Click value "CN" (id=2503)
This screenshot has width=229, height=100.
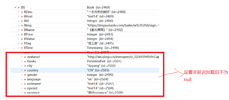98,70
